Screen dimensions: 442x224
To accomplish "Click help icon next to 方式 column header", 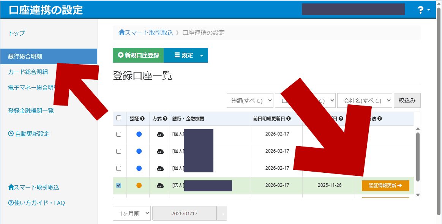I will click(x=165, y=119).
